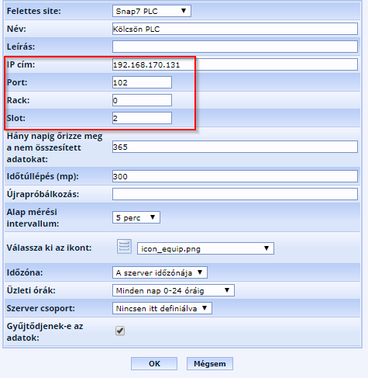Confirm the form with OK button

[154, 364]
